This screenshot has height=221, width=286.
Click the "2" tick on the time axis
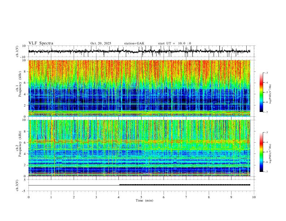[74, 197]
